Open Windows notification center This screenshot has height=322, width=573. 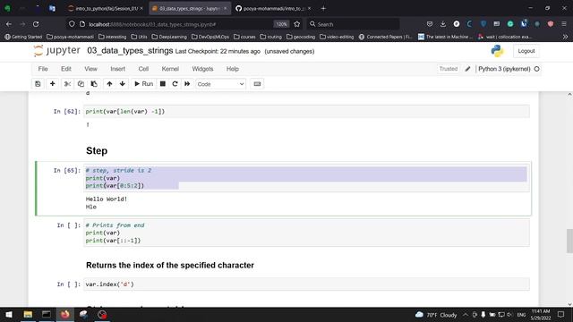tap(561, 314)
